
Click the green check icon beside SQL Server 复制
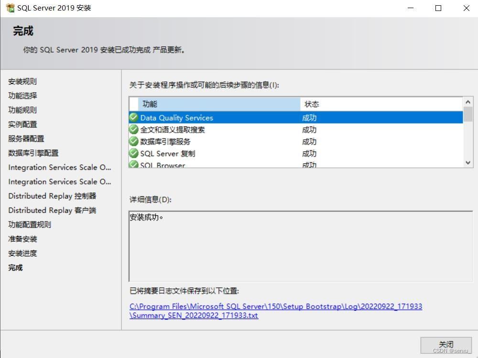(x=133, y=153)
